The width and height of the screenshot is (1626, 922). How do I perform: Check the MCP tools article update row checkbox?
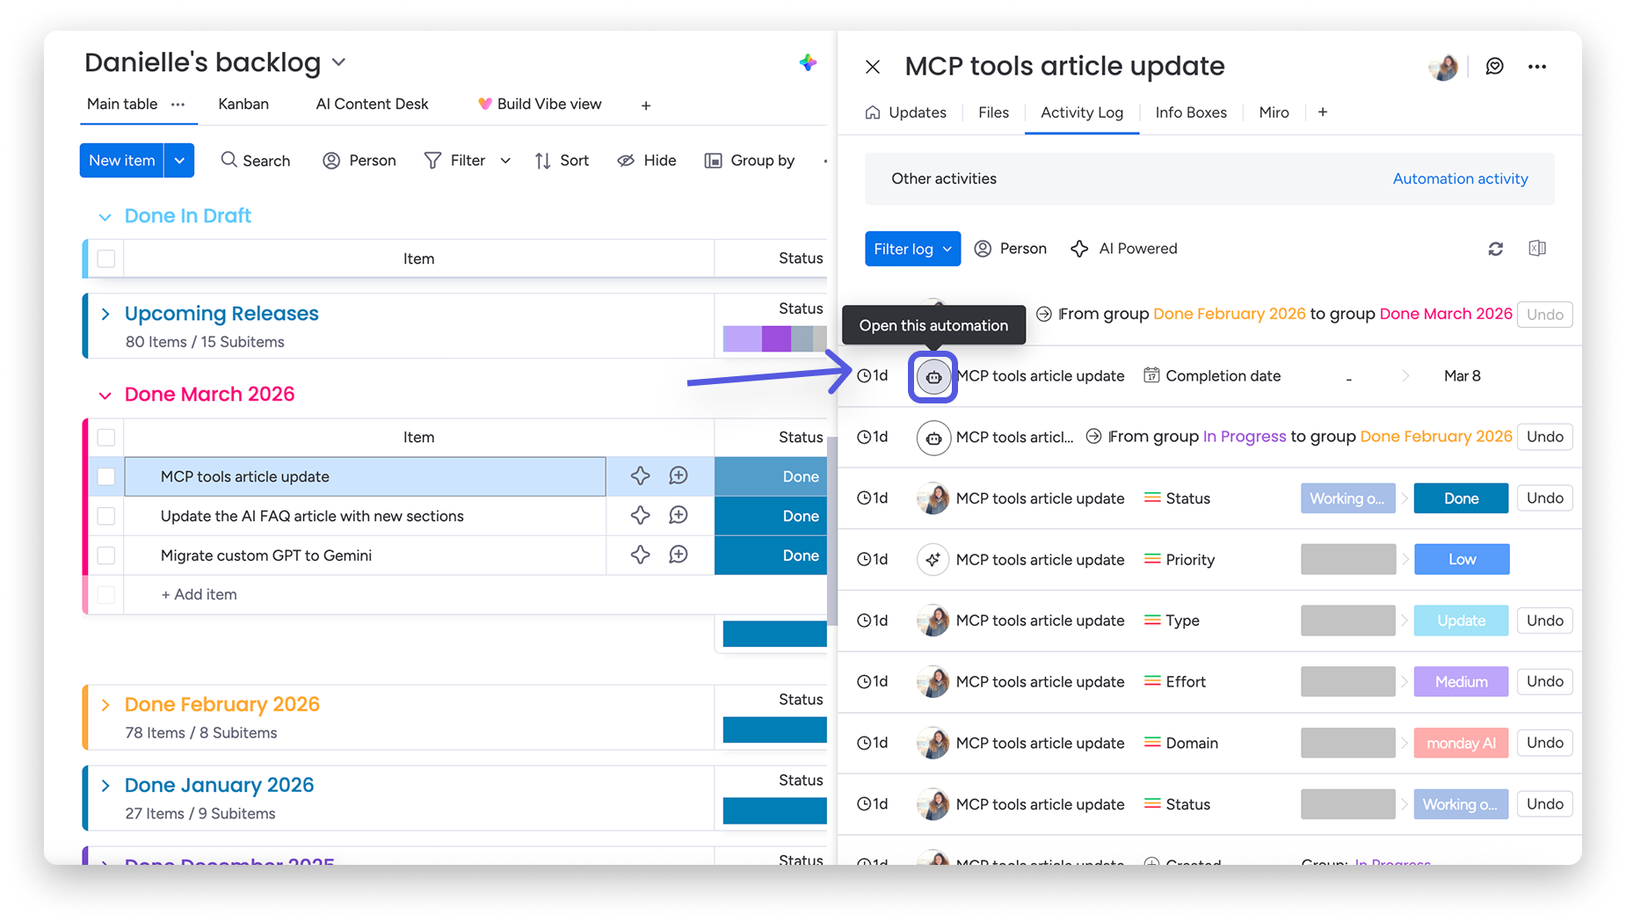(106, 476)
